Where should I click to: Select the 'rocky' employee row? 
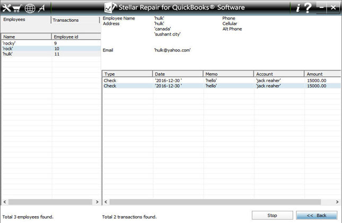point(51,43)
